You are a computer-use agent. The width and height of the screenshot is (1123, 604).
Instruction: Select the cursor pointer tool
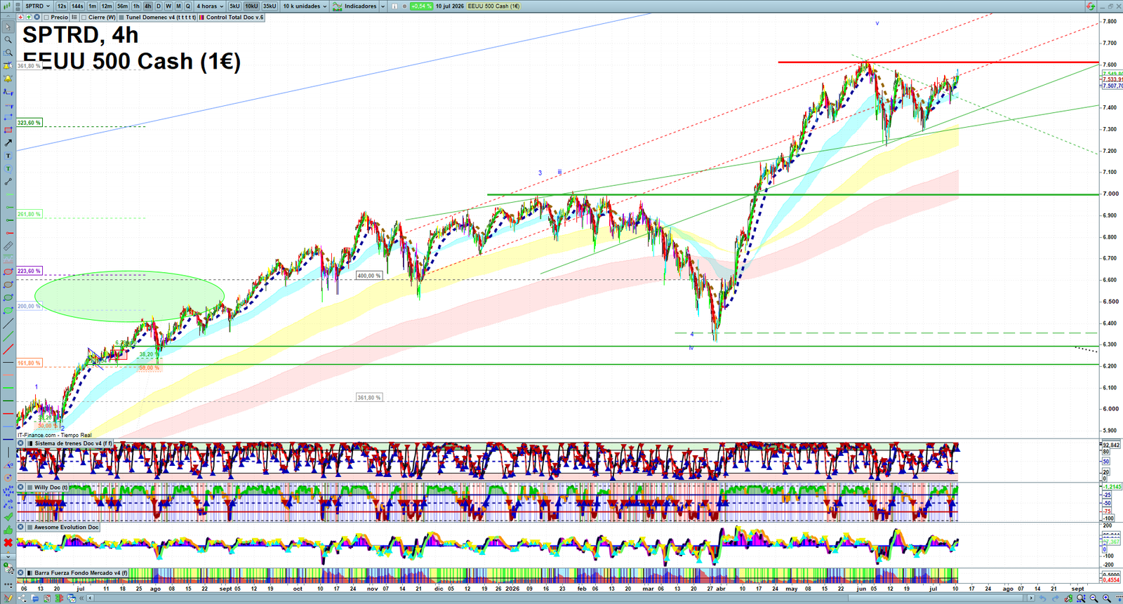pos(8,27)
